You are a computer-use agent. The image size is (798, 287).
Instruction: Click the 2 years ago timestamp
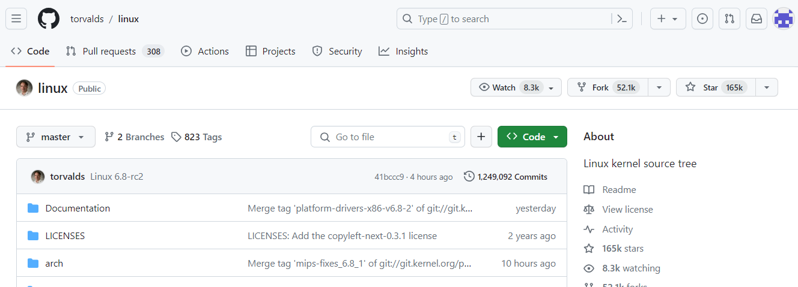pos(532,236)
